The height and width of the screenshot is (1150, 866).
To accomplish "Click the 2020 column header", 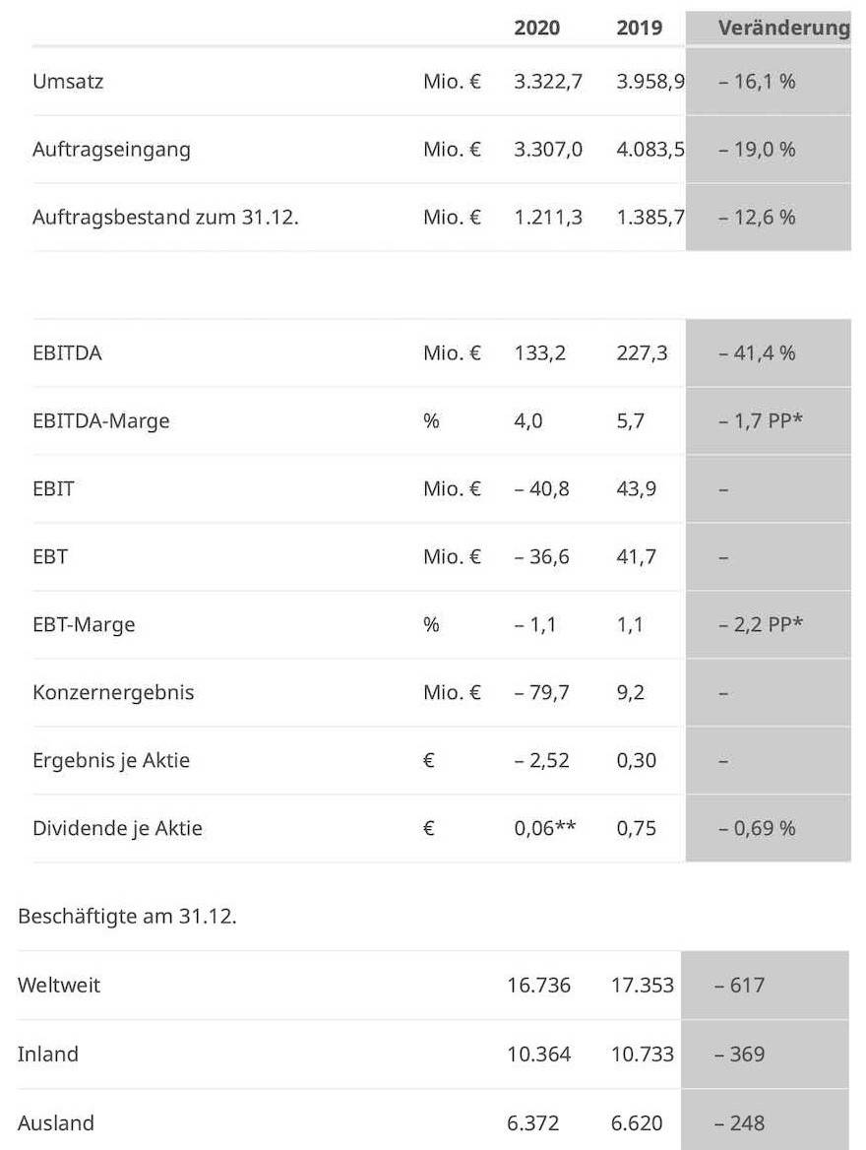I will click(x=536, y=28).
